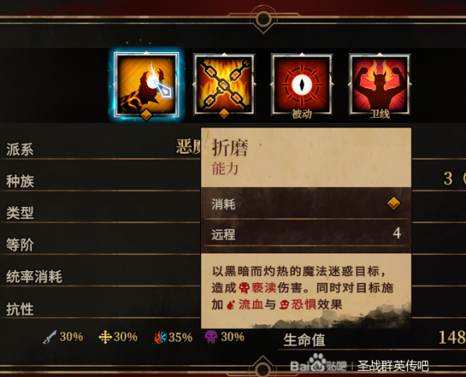Screen dimensions: 466x377
Task: Click the 统率消耗 command cost label
Action: coord(35,277)
